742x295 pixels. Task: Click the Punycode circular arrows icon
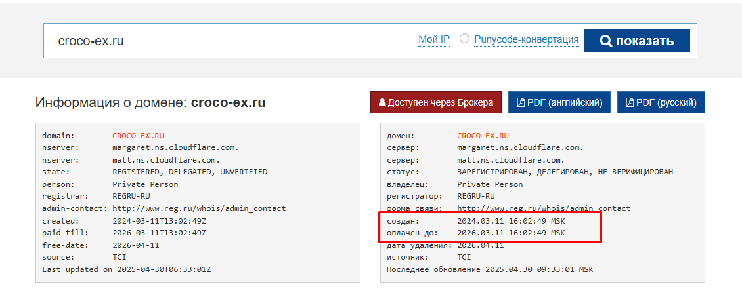tap(464, 39)
